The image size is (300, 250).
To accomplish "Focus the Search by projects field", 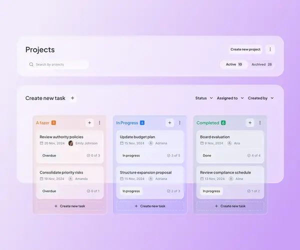I will [x=57, y=64].
